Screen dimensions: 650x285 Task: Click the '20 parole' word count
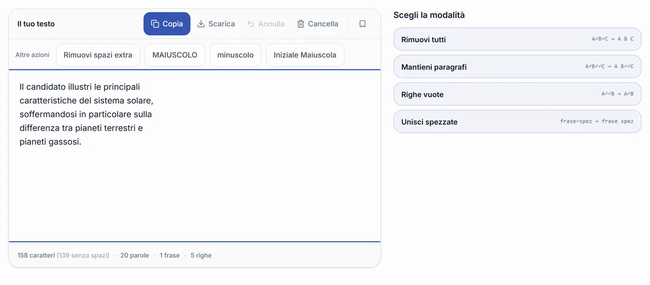pos(134,255)
